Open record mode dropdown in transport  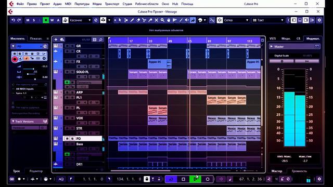(x=23, y=179)
